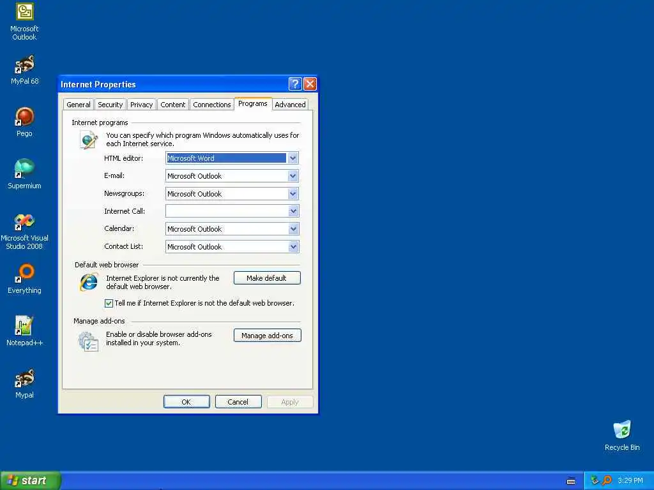Click the Cancel button
The image size is (654, 490).
[238, 402]
